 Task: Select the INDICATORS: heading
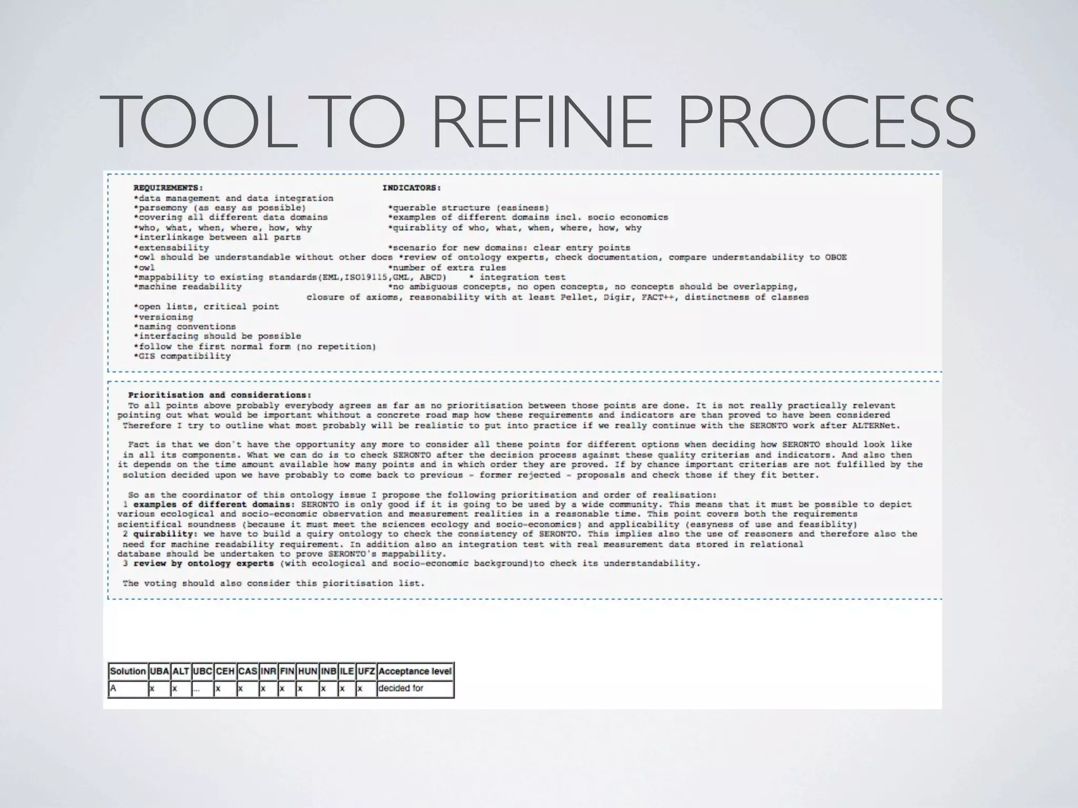click(x=412, y=188)
